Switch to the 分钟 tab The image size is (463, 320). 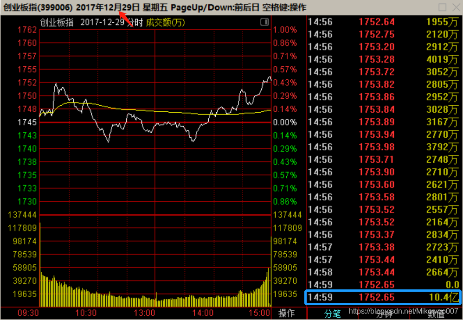click(x=384, y=314)
